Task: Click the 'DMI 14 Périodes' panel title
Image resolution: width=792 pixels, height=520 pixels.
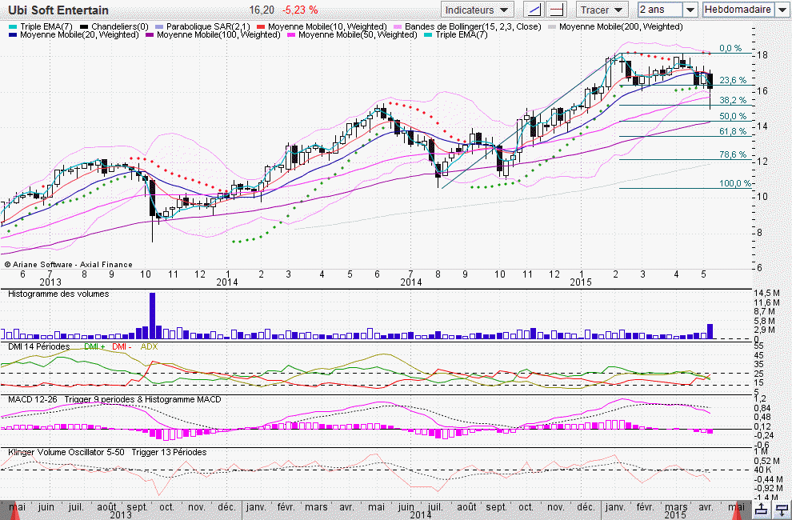Action: (39, 346)
